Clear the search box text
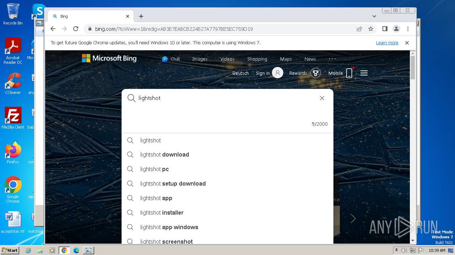This screenshot has height=255, width=455. click(x=322, y=98)
